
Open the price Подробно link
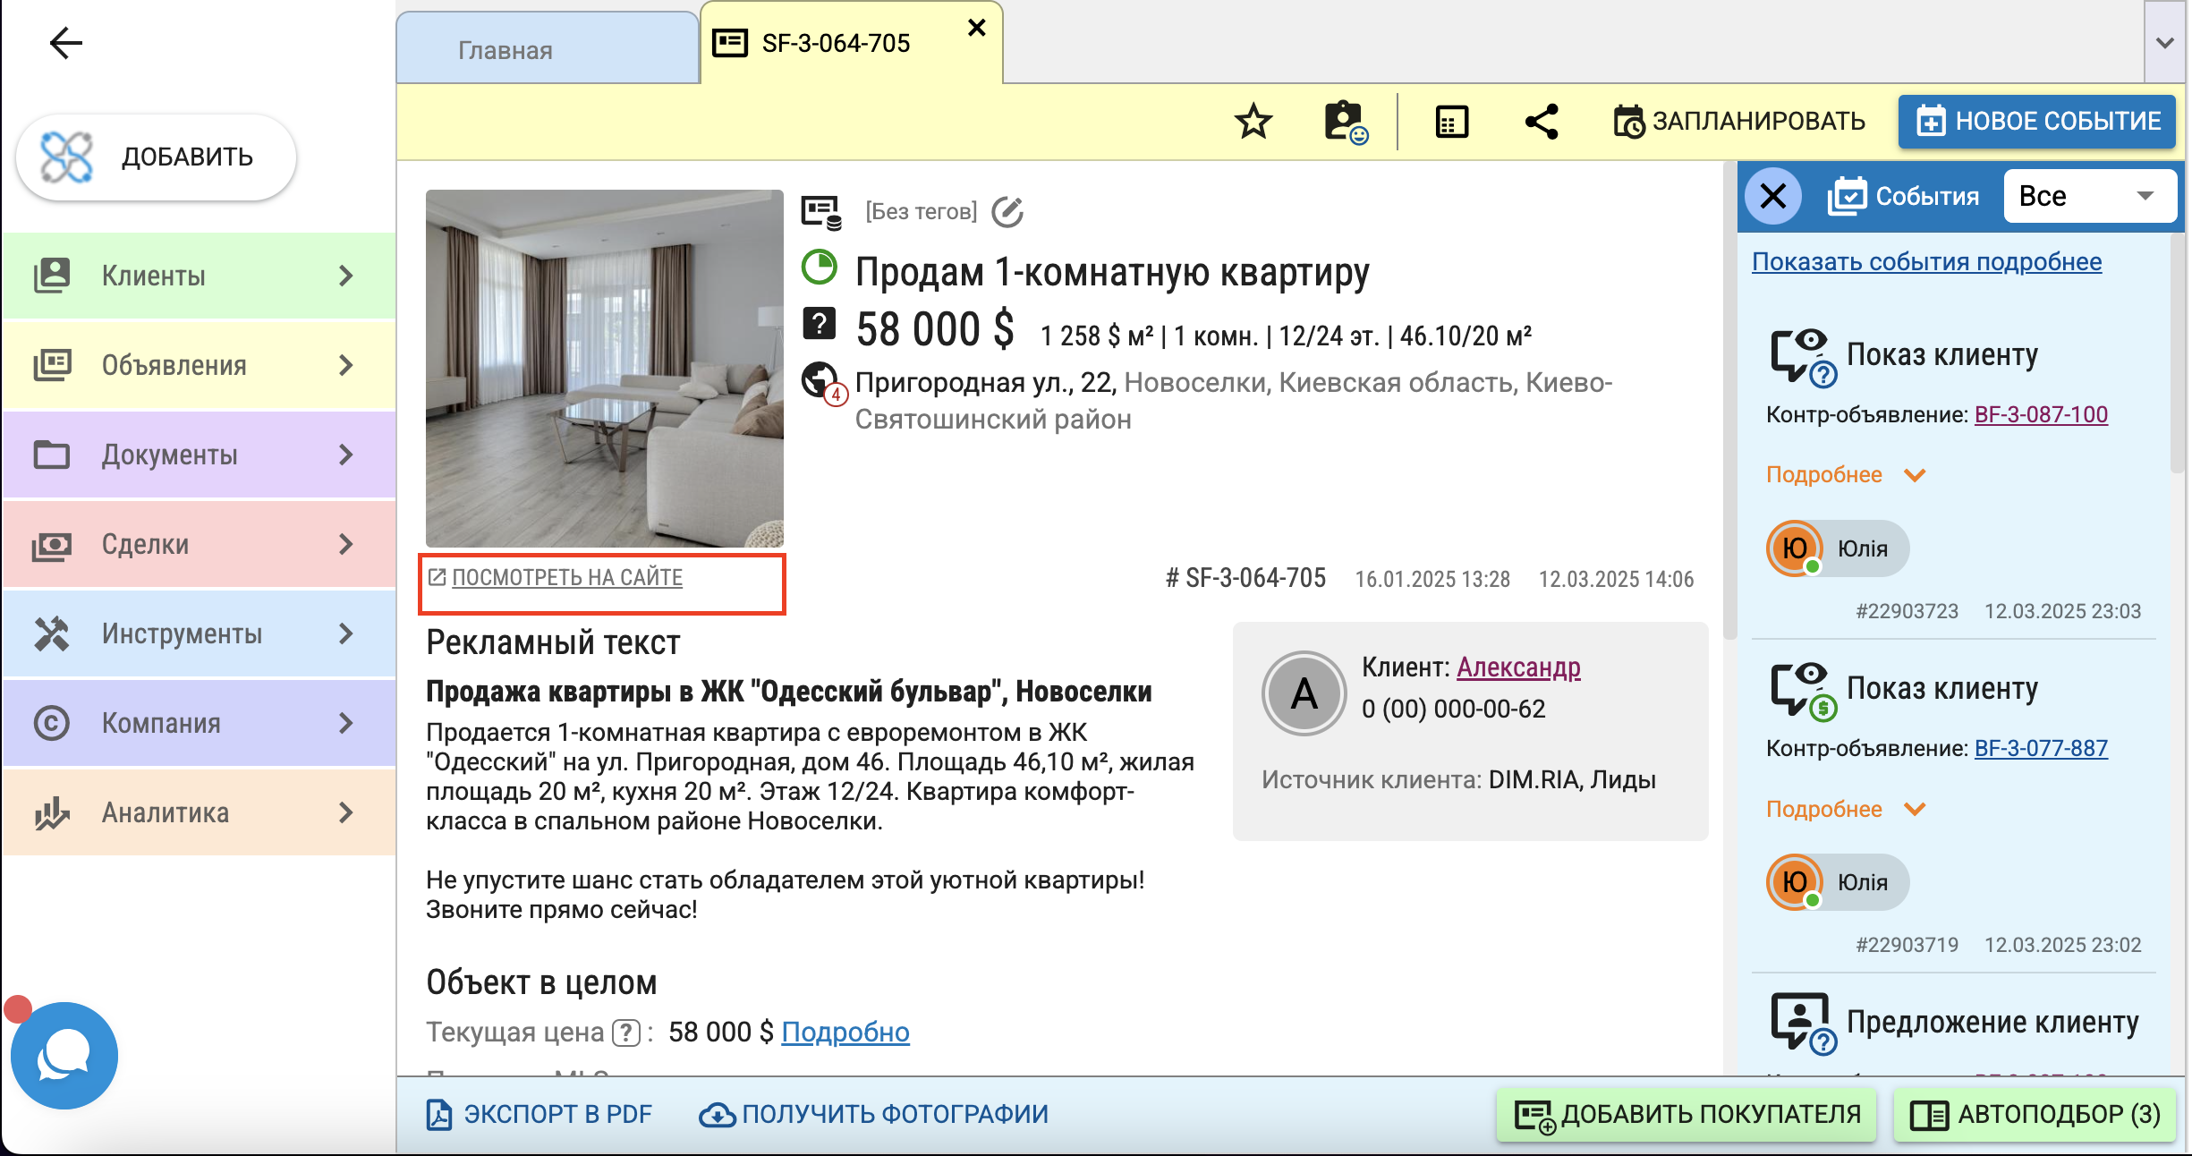[x=845, y=1032]
